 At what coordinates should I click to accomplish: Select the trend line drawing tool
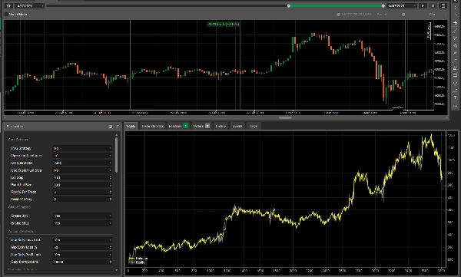pos(455,31)
